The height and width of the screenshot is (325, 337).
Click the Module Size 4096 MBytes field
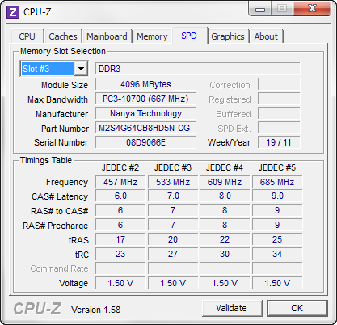pyautogui.click(x=145, y=84)
